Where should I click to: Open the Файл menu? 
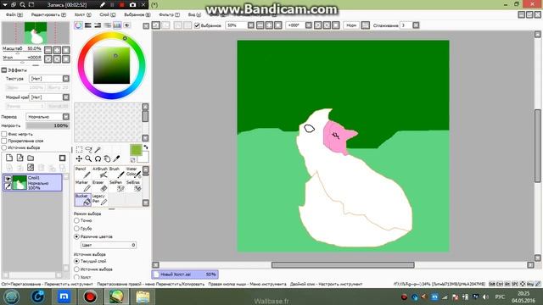[x=14, y=15]
